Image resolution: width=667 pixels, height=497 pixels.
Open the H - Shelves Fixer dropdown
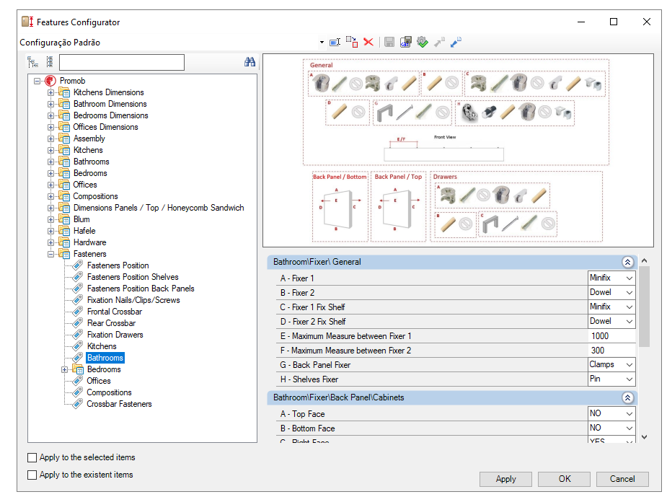click(x=630, y=379)
